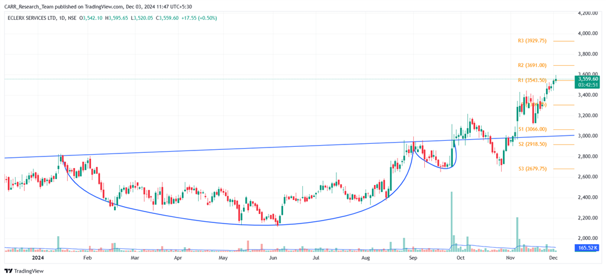Click the TradingView logo at bottom left
The width and height of the screenshot is (606, 278).
24,271
